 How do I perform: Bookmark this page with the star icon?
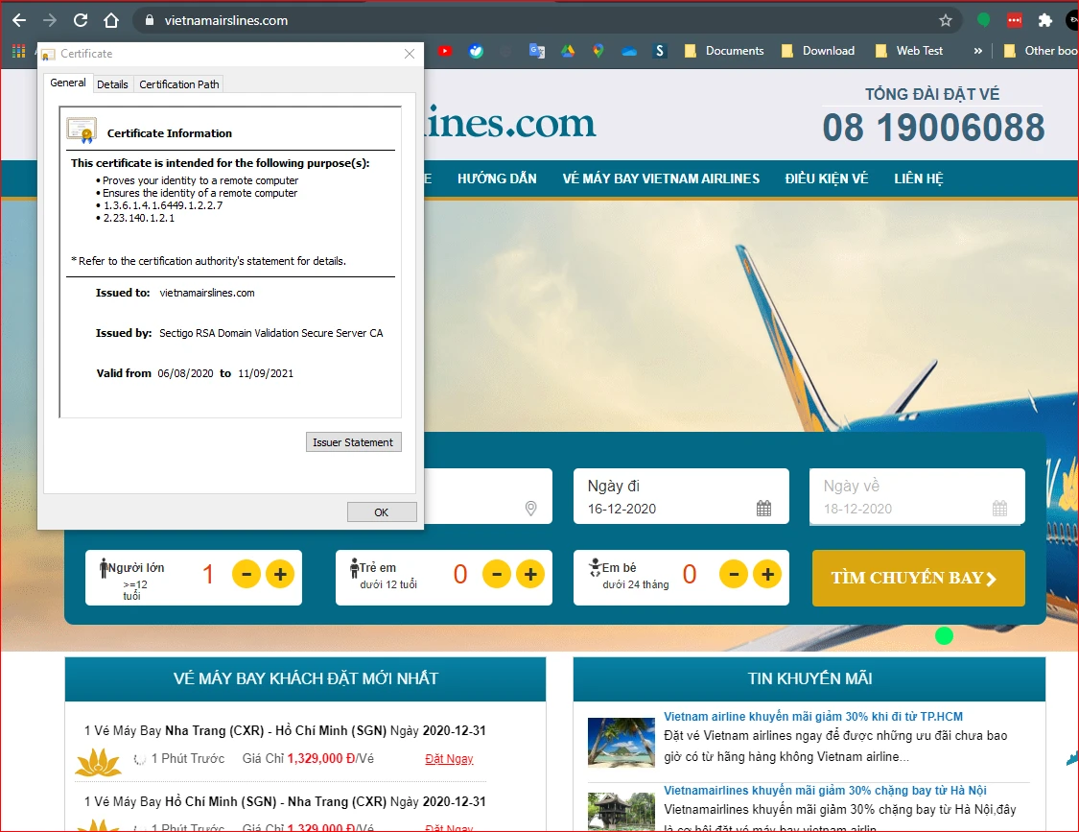[x=946, y=21]
